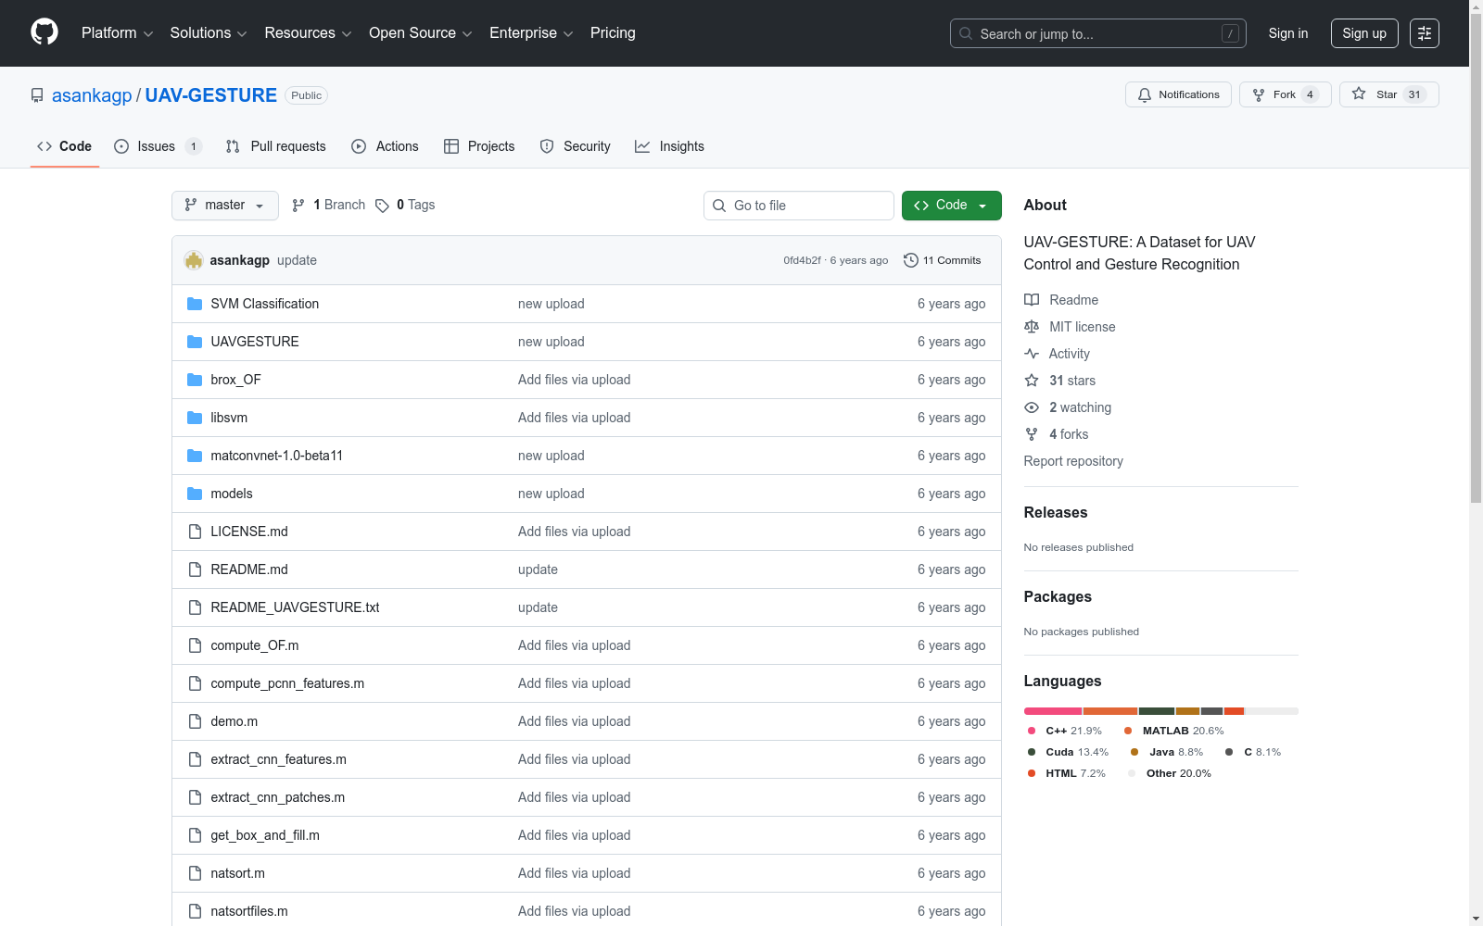This screenshot has height=926, width=1483.
Task: Click the matconvnet-1.0-beta11 folder icon
Action: pyautogui.click(x=195, y=456)
